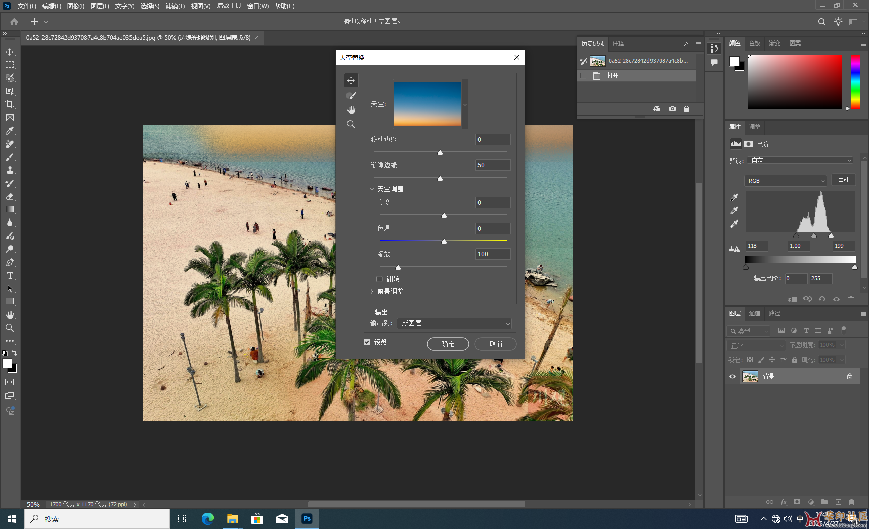The height and width of the screenshot is (529, 869).
Task: Click the sky preview thumbnail
Action: pyautogui.click(x=427, y=104)
